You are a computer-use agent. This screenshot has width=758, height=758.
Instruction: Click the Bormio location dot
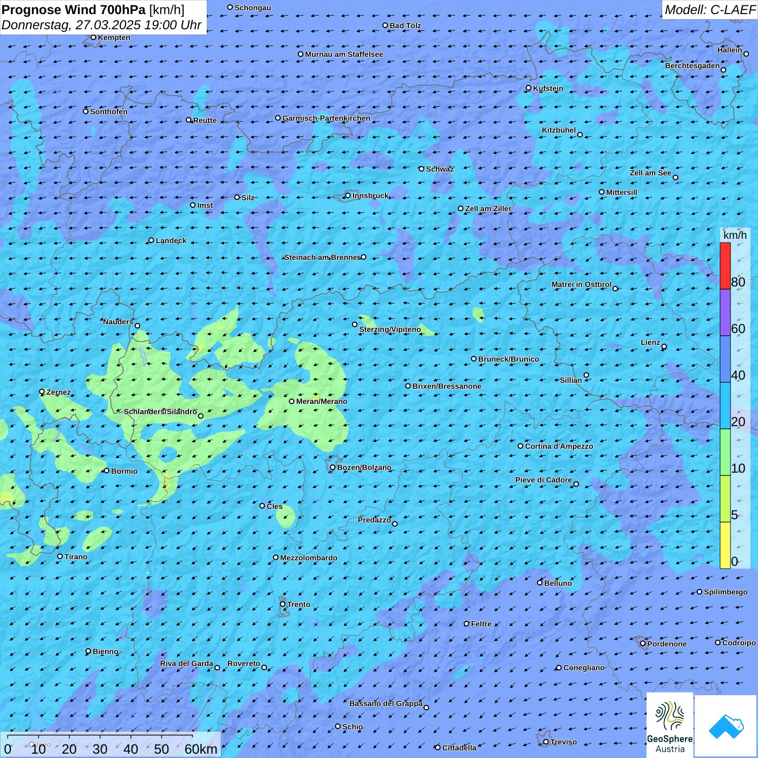point(107,471)
